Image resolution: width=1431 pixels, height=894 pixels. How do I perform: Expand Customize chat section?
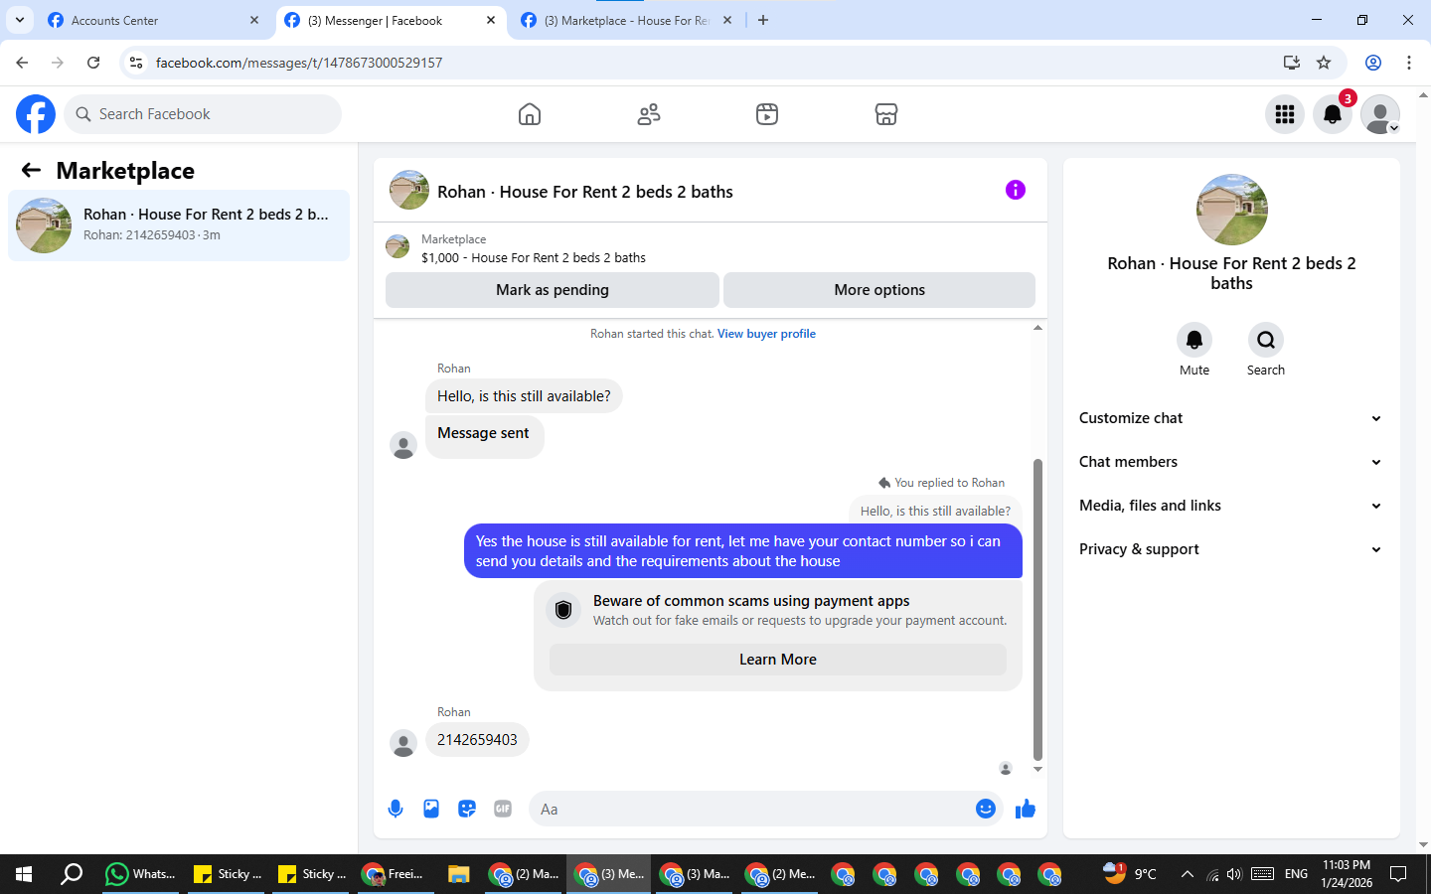point(1231,418)
